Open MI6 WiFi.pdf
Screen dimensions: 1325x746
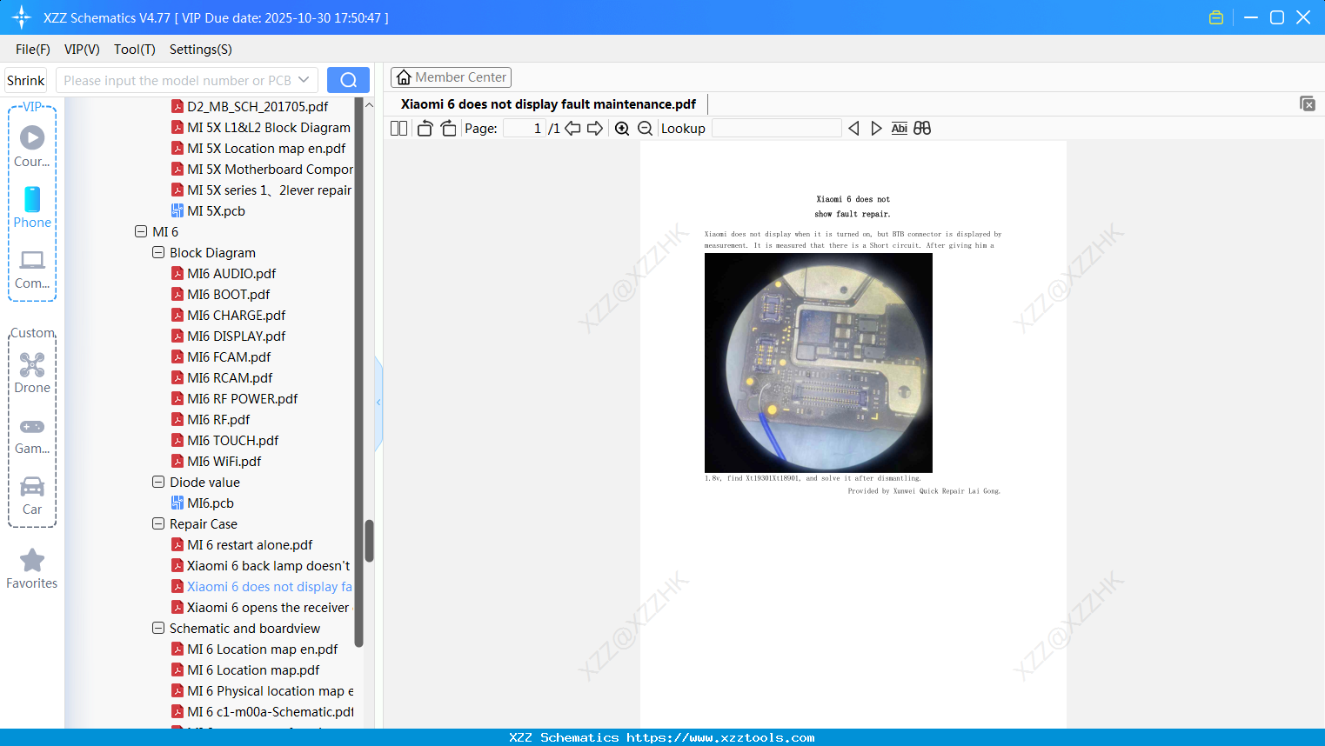tap(224, 462)
